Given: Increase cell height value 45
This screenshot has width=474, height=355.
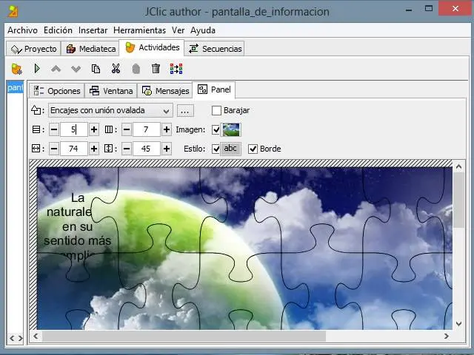Looking at the screenshot, I should pos(167,149).
